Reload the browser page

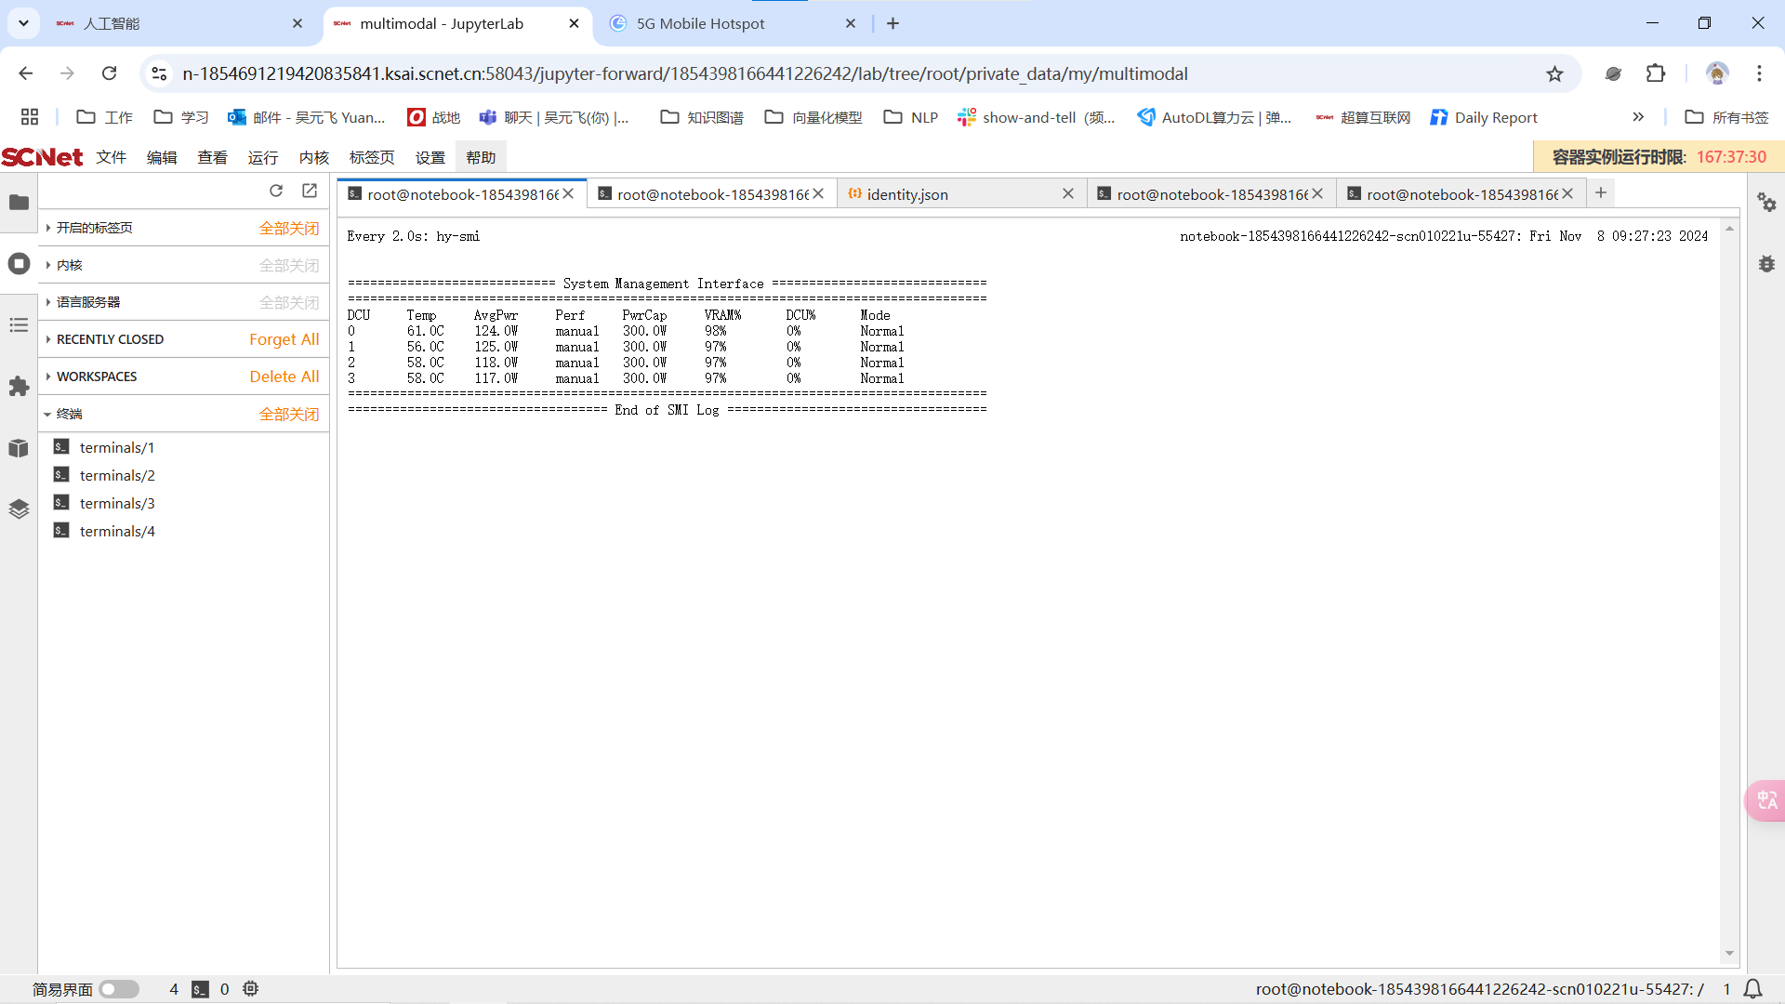click(109, 73)
